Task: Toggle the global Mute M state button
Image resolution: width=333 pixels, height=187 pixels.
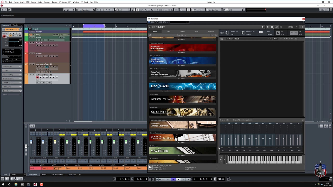Action: coord(98,10)
